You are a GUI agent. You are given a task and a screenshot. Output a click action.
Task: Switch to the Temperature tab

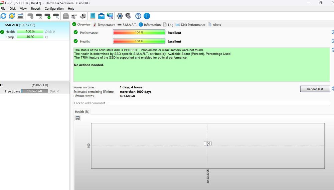pyautogui.click(x=104, y=25)
